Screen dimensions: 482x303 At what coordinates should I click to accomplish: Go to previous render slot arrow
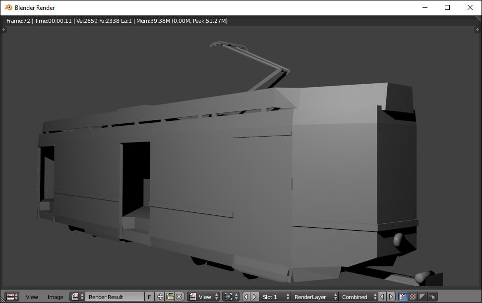coord(246,297)
